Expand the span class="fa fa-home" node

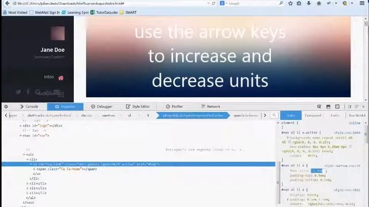tap(34, 169)
